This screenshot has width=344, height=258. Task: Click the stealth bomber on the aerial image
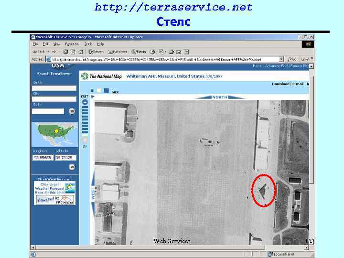point(263,191)
